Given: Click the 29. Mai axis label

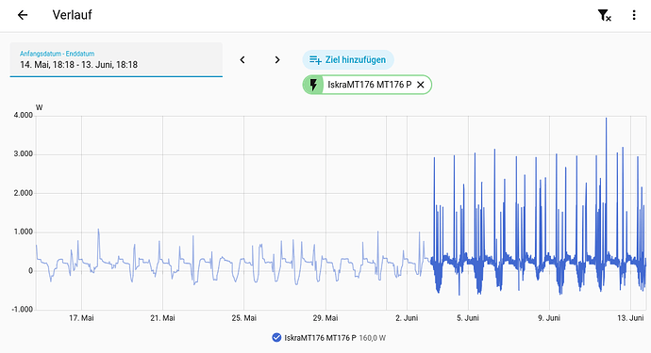Looking at the screenshot, I should coord(325,318).
